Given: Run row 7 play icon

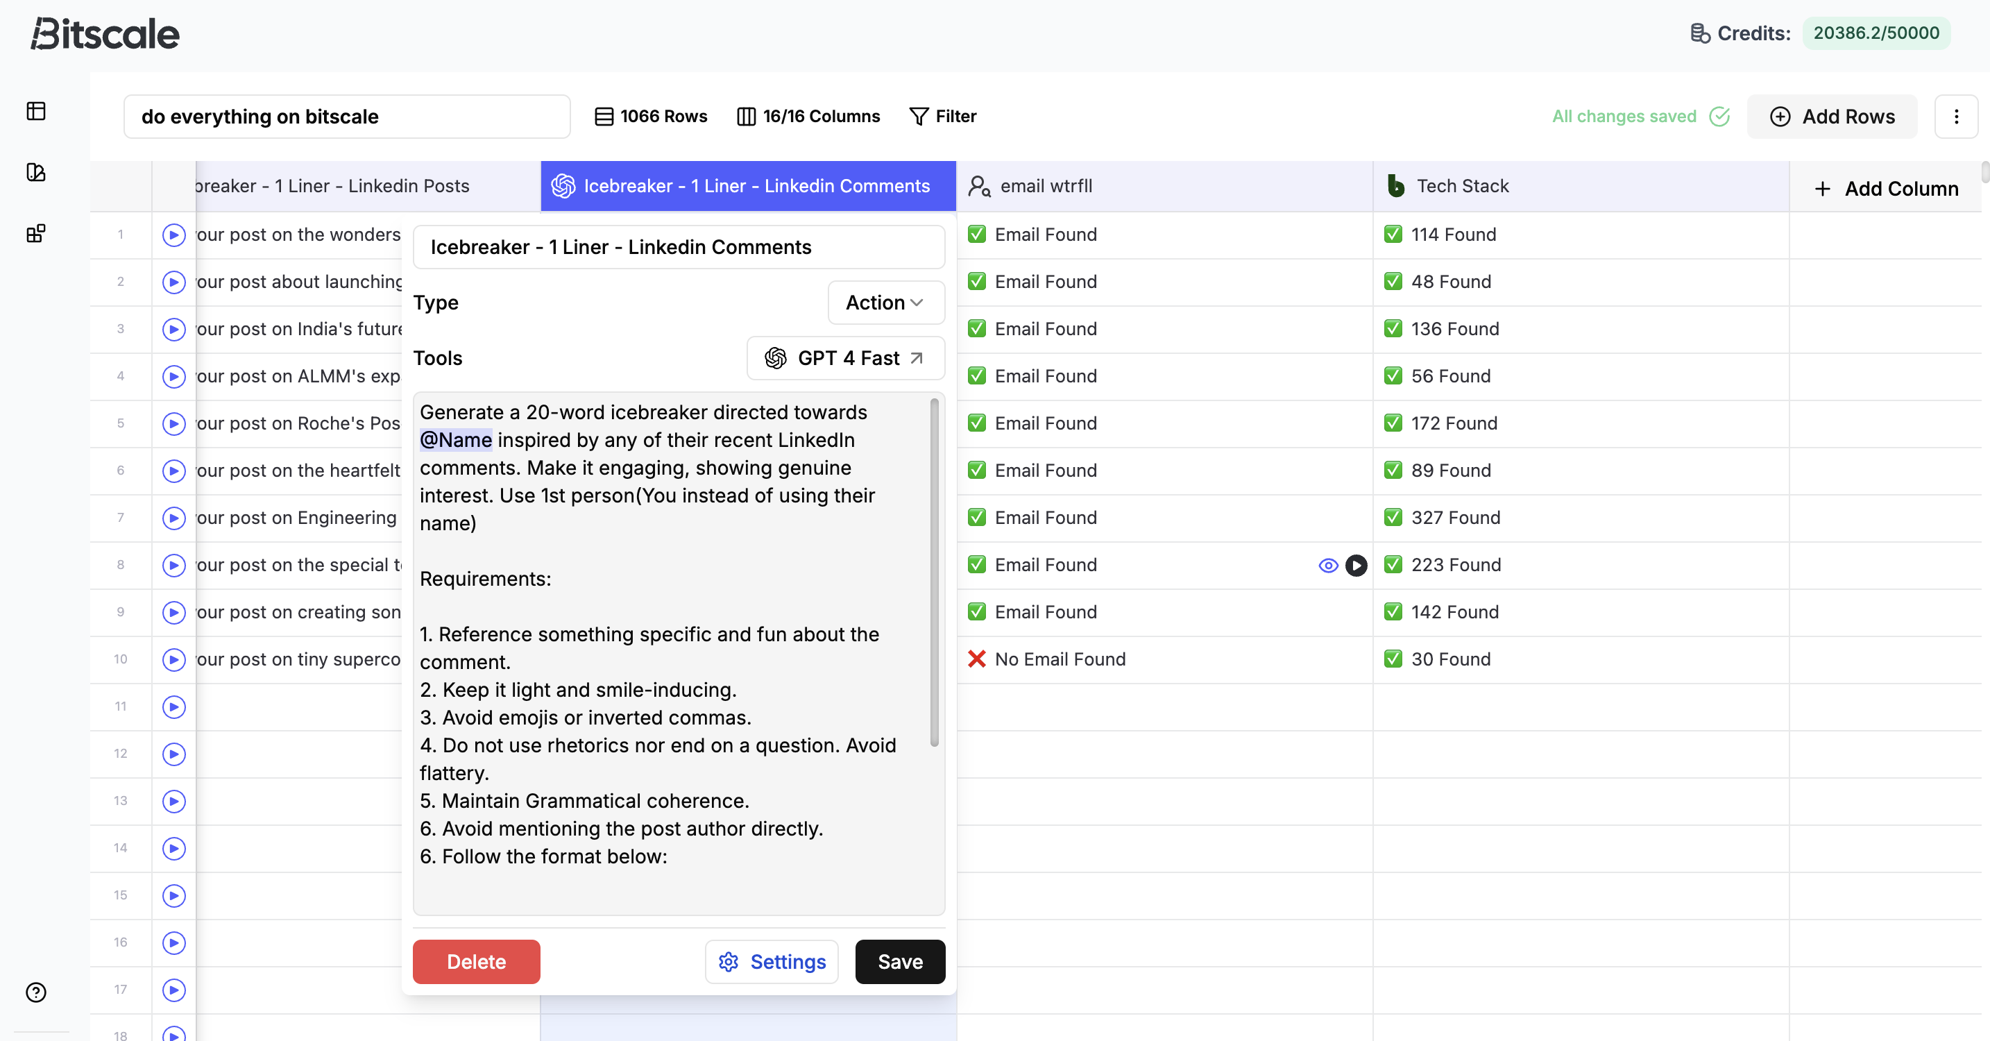Looking at the screenshot, I should click(x=174, y=518).
